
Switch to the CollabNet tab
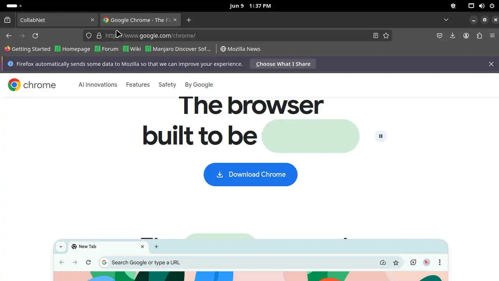pyautogui.click(x=58, y=20)
